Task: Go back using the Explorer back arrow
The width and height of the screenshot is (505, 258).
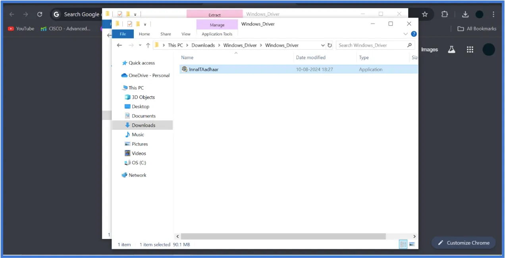Action: [x=120, y=45]
